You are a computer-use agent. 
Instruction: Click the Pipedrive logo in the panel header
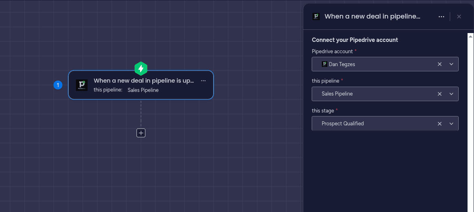(316, 16)
